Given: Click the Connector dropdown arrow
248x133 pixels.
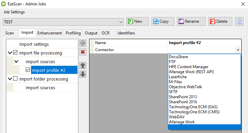Looking at the screenshot, I should click(238, 50).
